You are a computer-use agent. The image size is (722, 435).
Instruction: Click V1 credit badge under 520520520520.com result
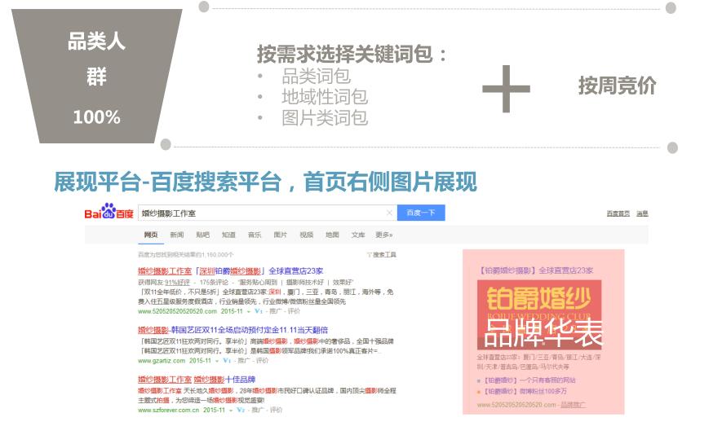pyautogui.click(x=259, y=311)
